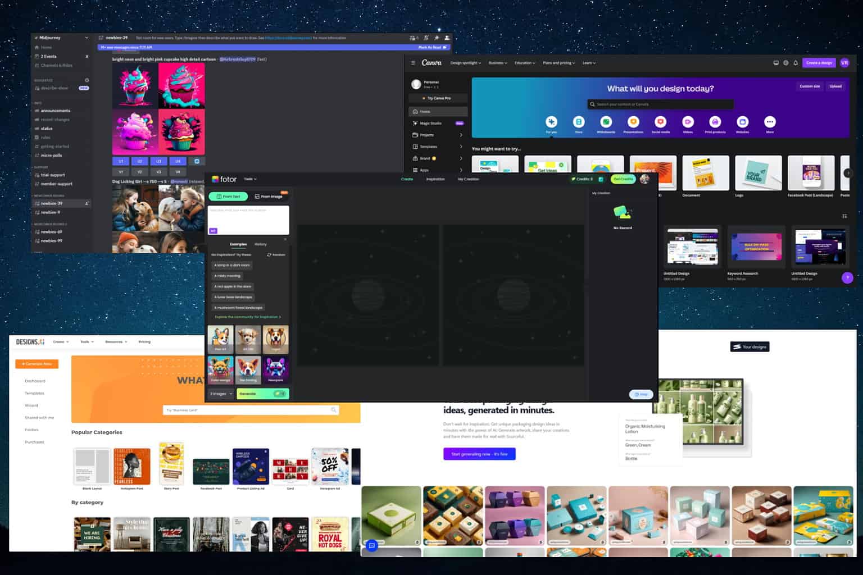Click Start generating now button
863x575 pixels.
[x=479, y=454]
